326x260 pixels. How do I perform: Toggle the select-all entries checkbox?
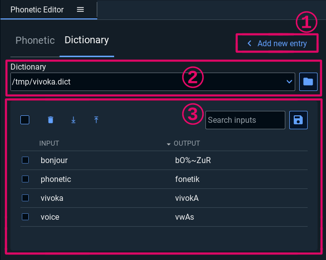25,120
